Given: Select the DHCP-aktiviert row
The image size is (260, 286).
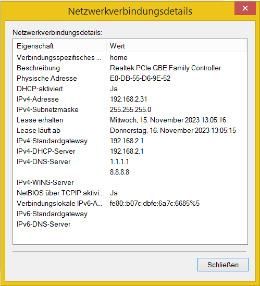Looking at the screenshot, I should [x=130, y=89].
